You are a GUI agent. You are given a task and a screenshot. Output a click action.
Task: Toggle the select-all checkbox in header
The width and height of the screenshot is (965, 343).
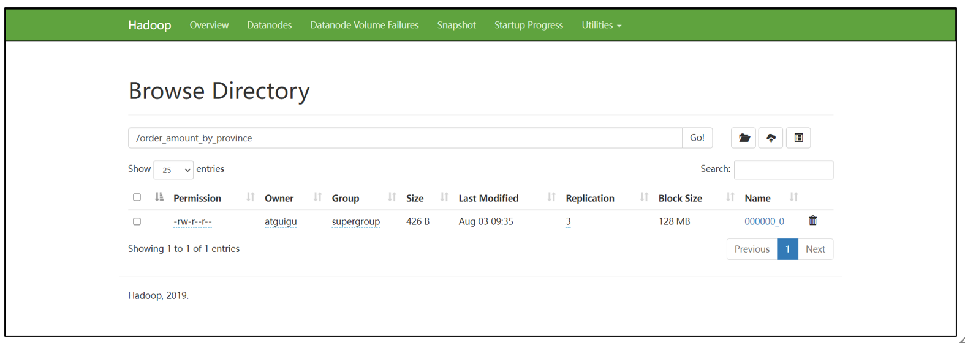(x=137, y=197)
